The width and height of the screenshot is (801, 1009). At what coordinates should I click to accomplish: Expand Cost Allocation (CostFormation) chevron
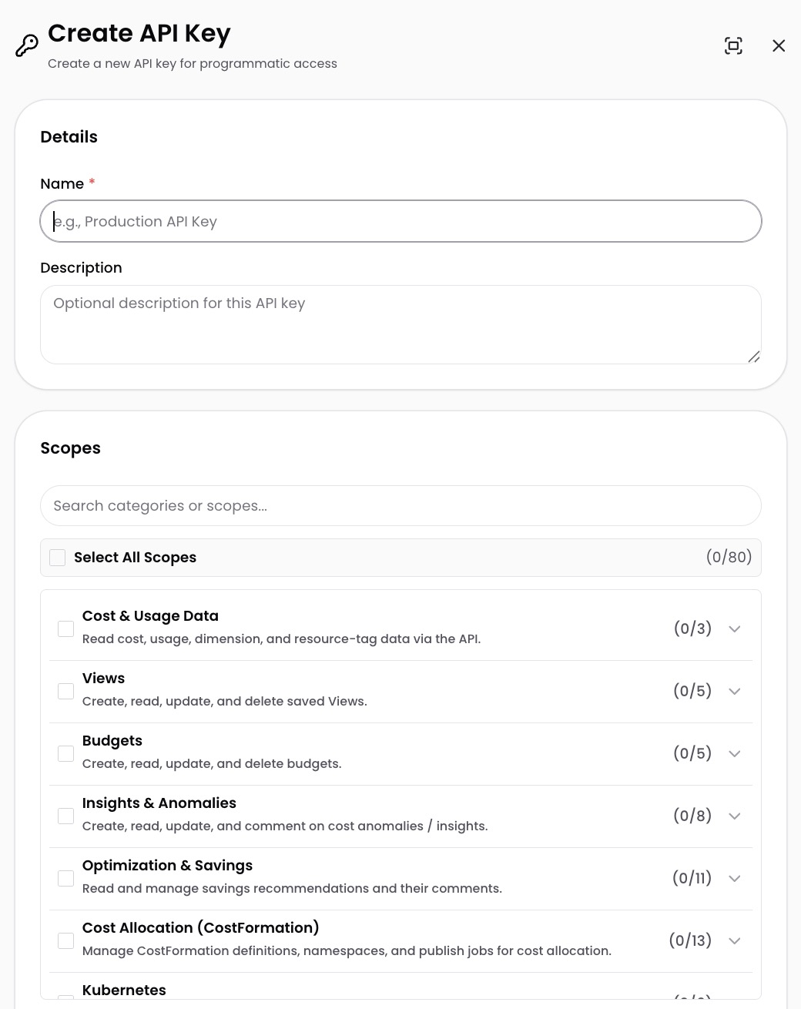tap(735, 941)
